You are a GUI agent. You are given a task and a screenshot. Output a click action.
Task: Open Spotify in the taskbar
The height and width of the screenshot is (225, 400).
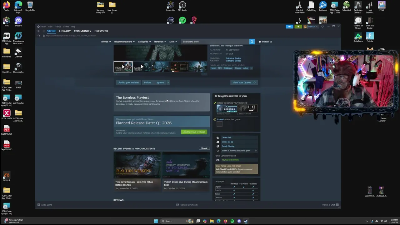(x=232, y=221)
